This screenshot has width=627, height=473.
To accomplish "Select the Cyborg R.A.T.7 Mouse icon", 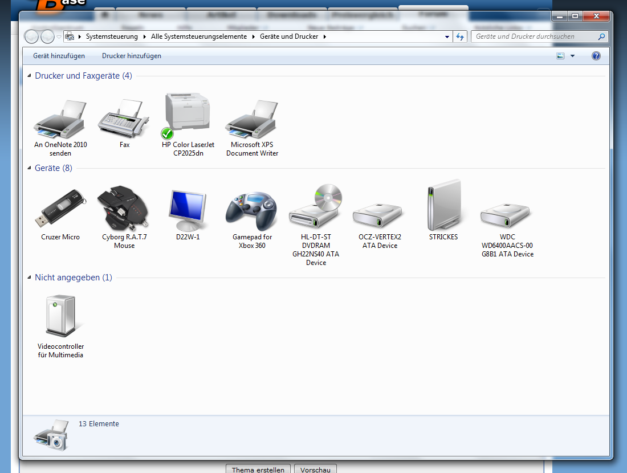I will (x=124, y=209).
